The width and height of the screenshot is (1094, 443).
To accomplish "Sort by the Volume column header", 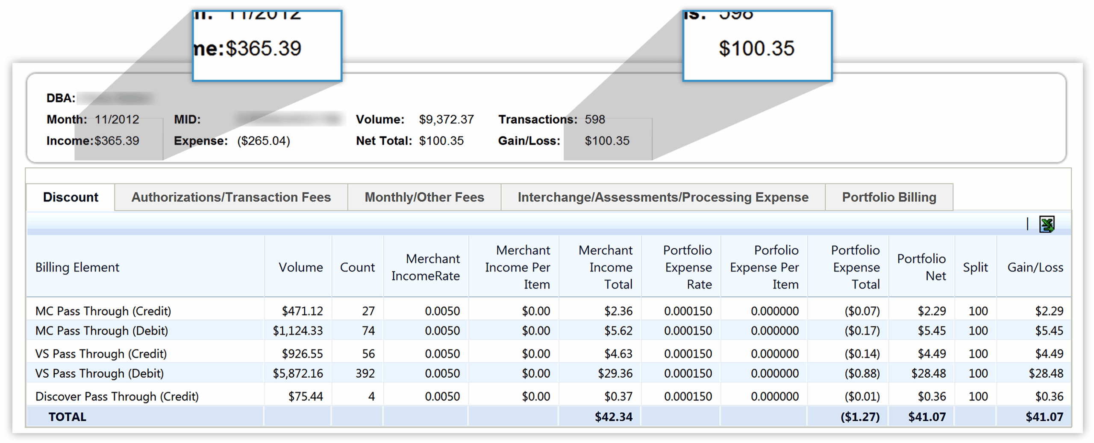I will 300,267.
